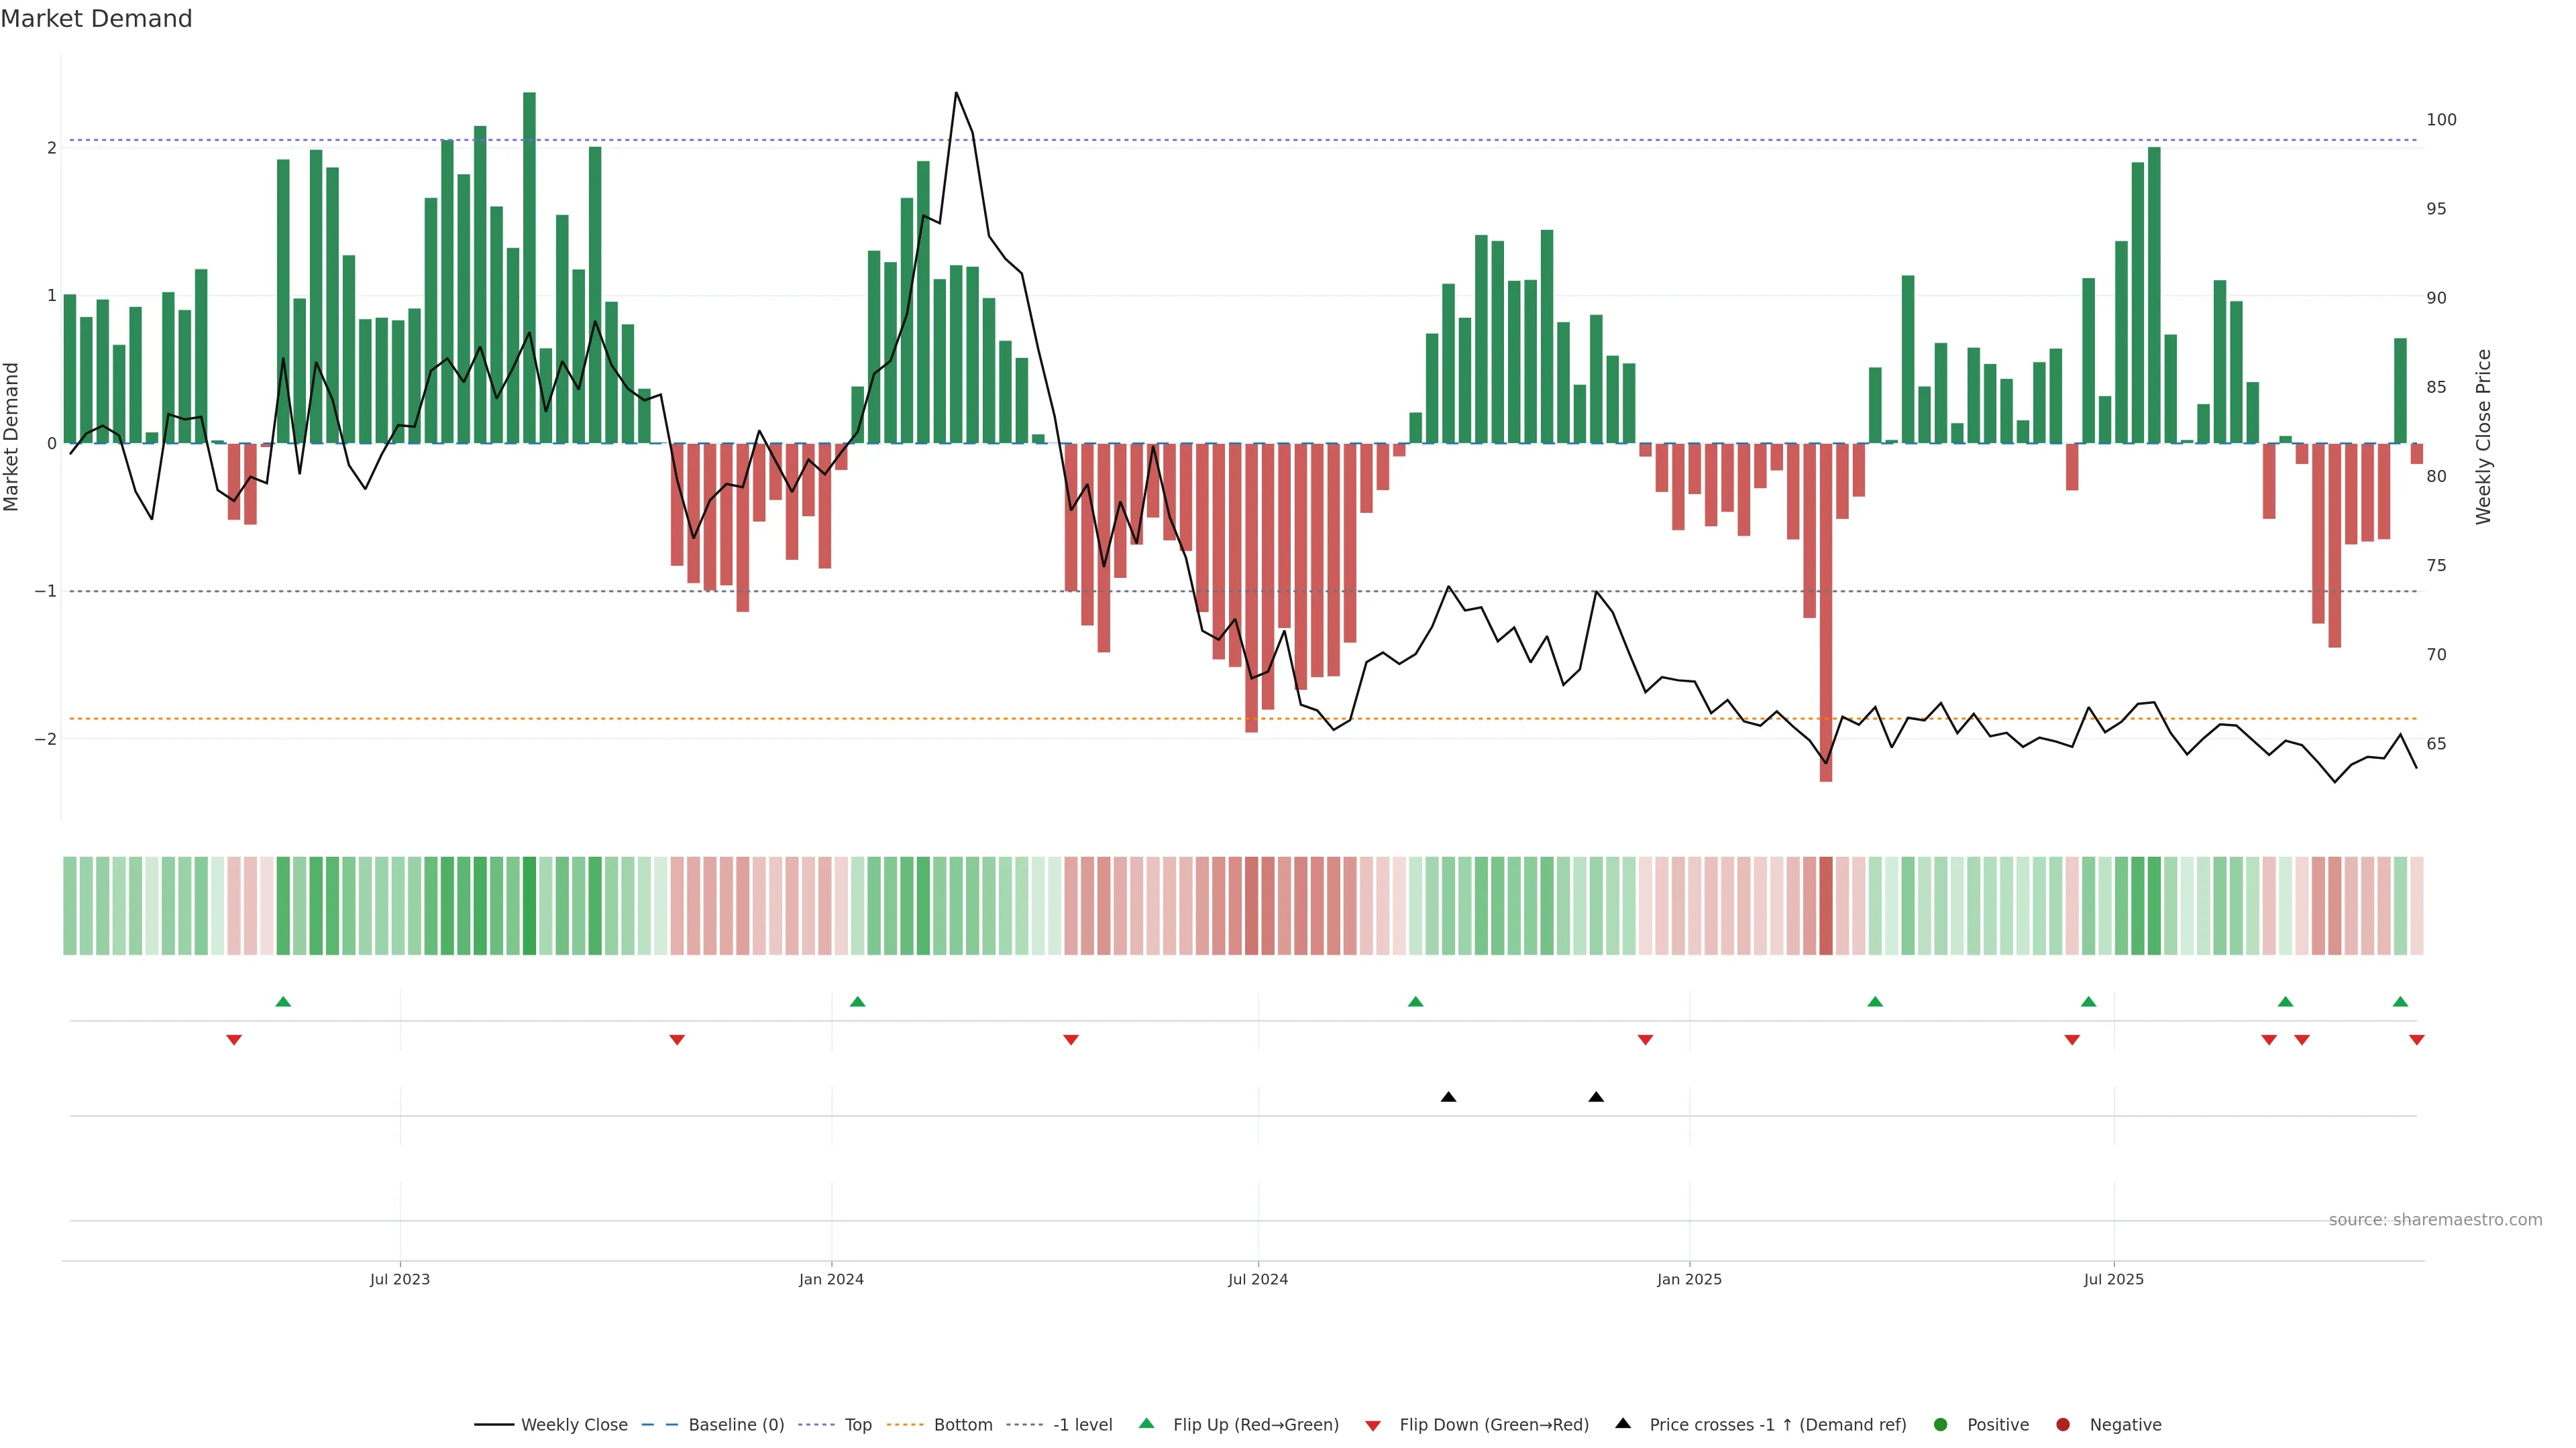This screenshot has height=1448, width=2576.
Task: Click the Jul 2024 axis label
Action: [x=1258, y=1279]
